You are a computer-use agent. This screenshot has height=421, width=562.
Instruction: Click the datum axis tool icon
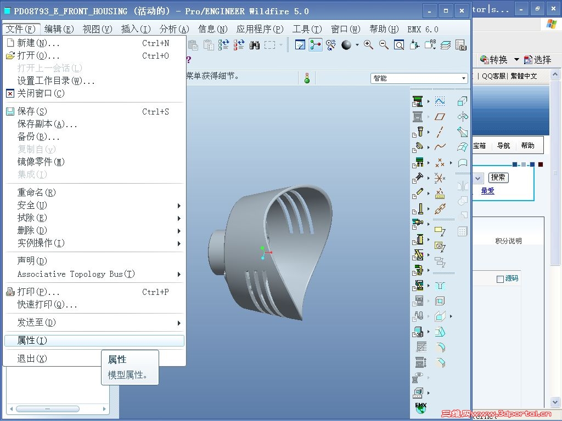[x=440, y=132]
